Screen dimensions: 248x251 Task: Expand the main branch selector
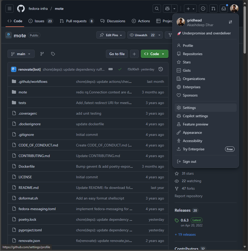pyautogui.click(x=21, y=54)
